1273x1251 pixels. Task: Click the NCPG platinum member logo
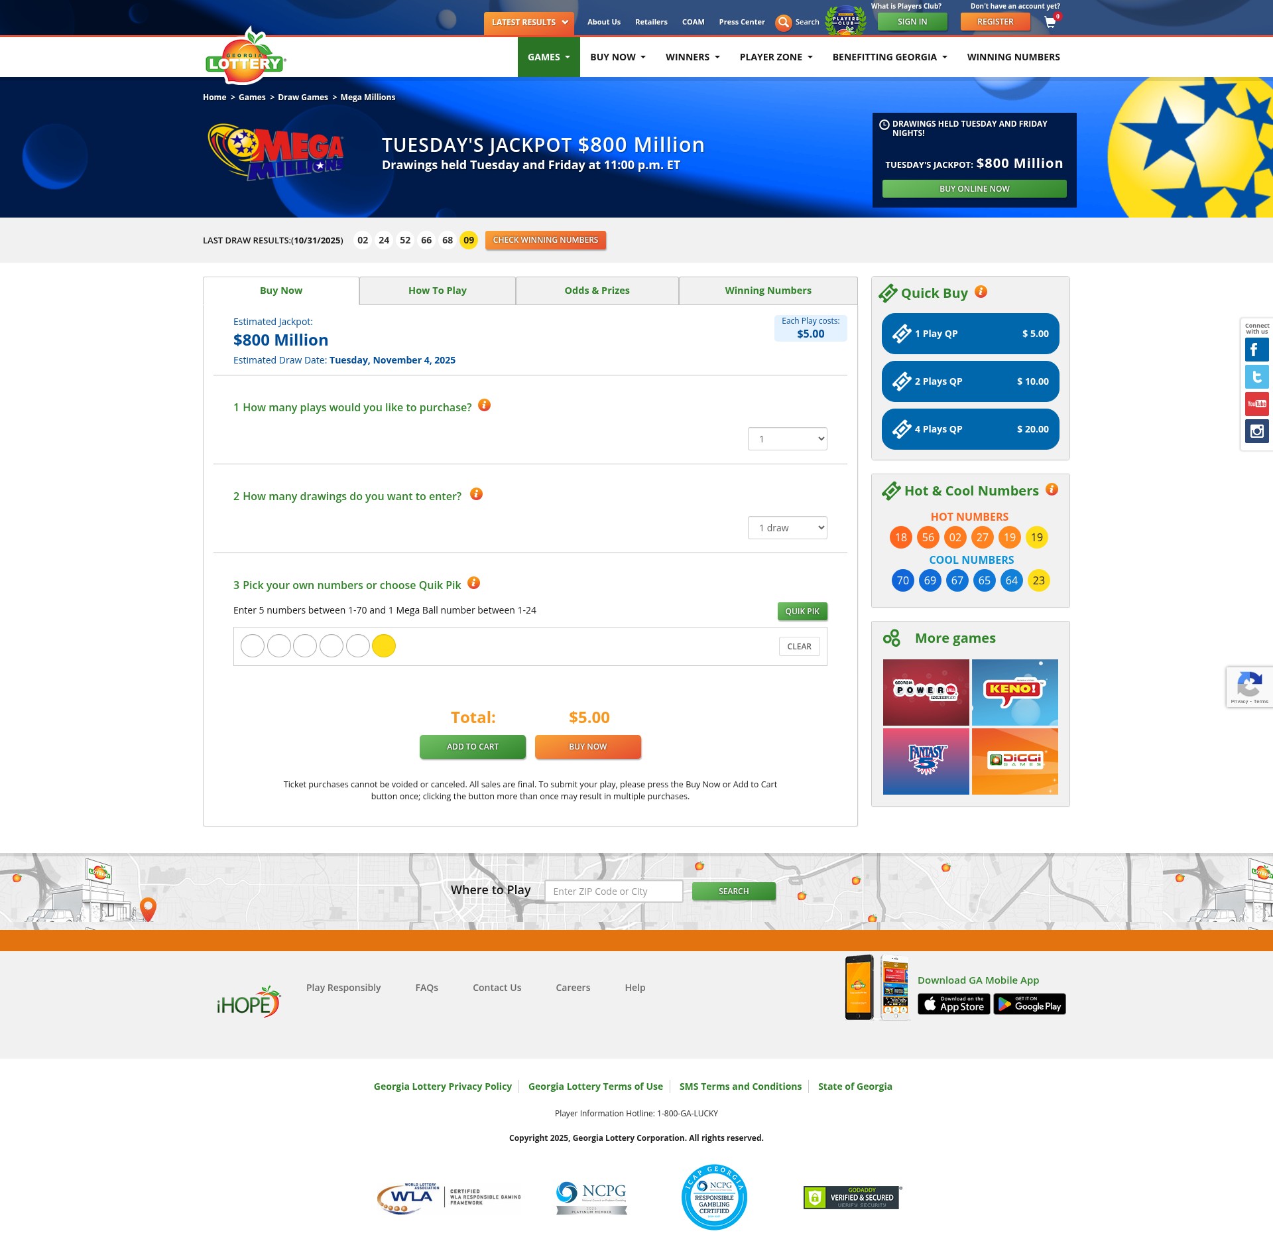591,1198
